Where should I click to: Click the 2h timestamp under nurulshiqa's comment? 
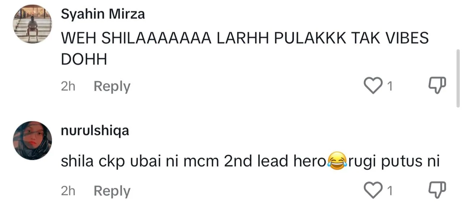point(68,191)
